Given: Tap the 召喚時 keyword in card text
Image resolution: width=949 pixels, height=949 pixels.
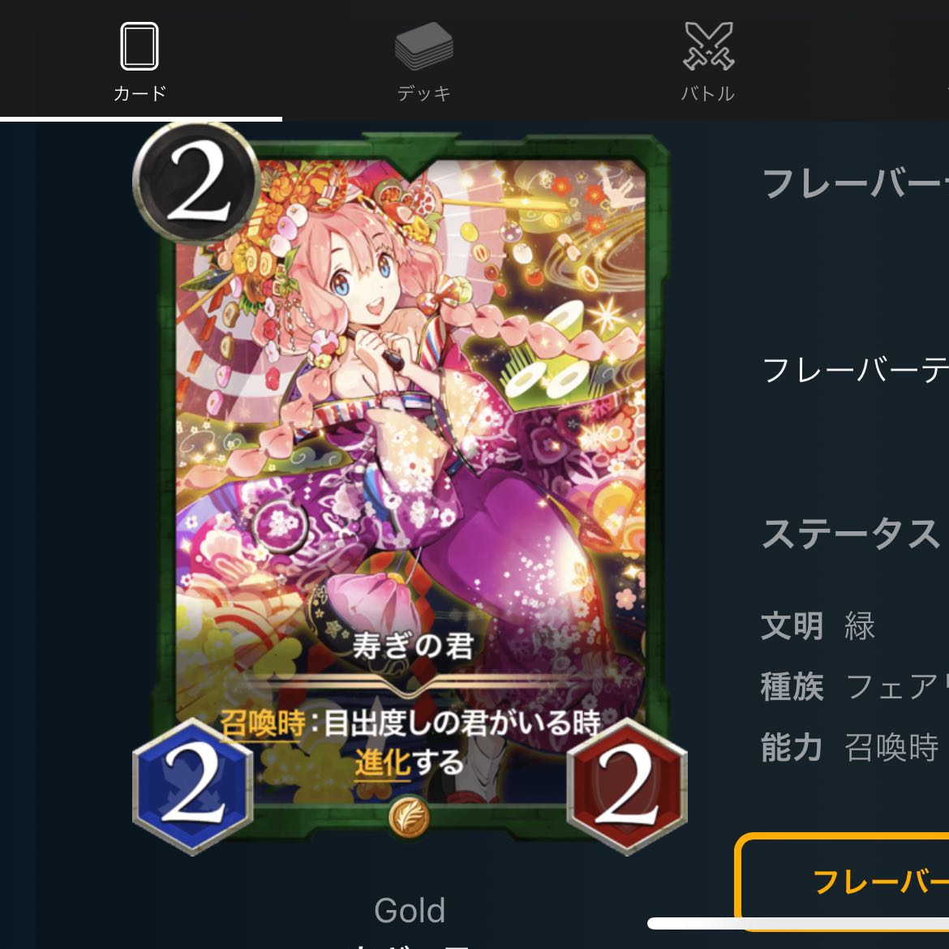Looking at the screenshot, I should pos(262,724).
